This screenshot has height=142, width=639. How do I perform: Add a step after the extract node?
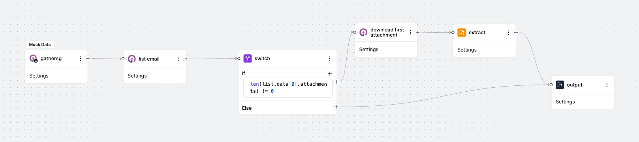click(516, 33)
